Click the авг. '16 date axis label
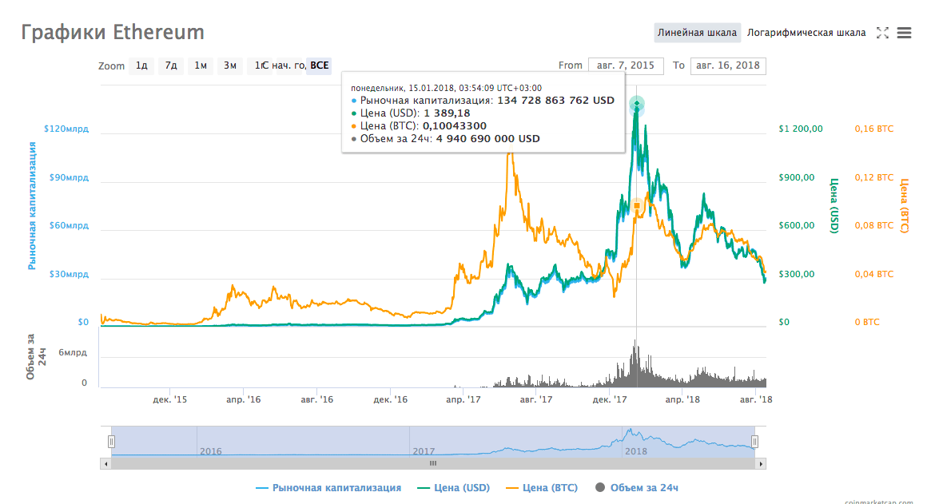927x504 pixels. click(x=317, y=400)
